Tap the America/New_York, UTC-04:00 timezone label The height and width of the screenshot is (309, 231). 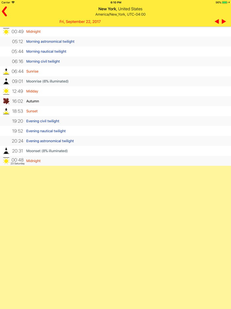[120, 14]
